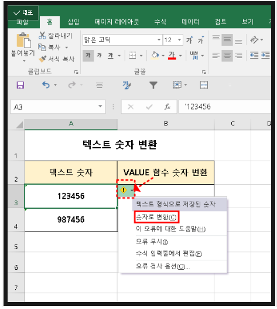This screenshot has width=277, height=309.
Task: Click the cell borders icon
Action: 132,55
